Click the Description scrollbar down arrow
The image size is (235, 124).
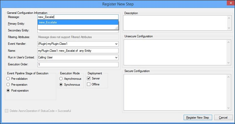(229, 28)
